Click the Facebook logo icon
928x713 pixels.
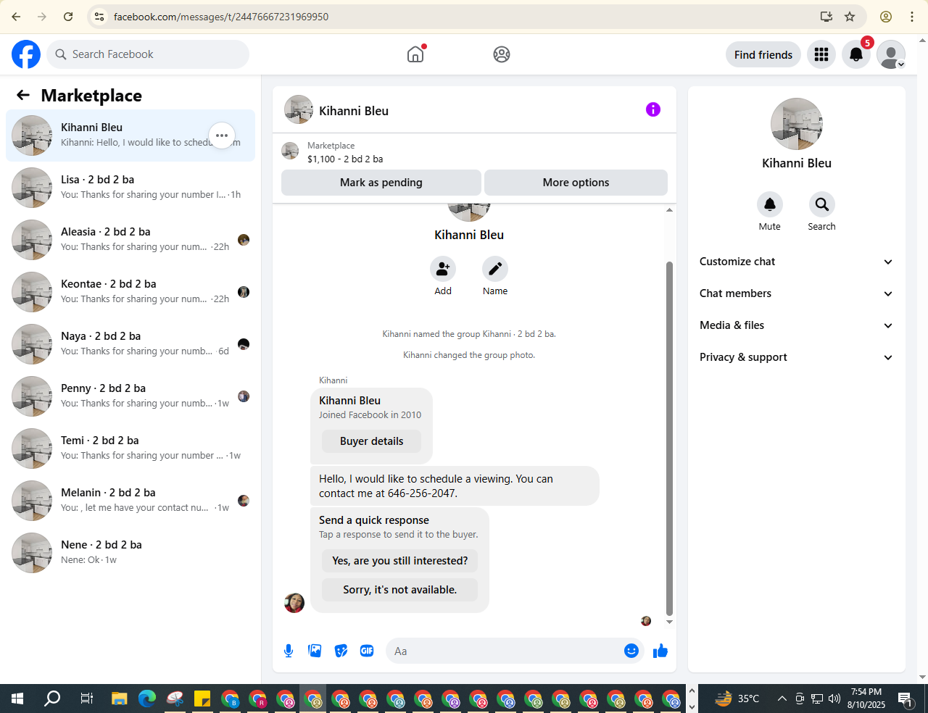26,54
